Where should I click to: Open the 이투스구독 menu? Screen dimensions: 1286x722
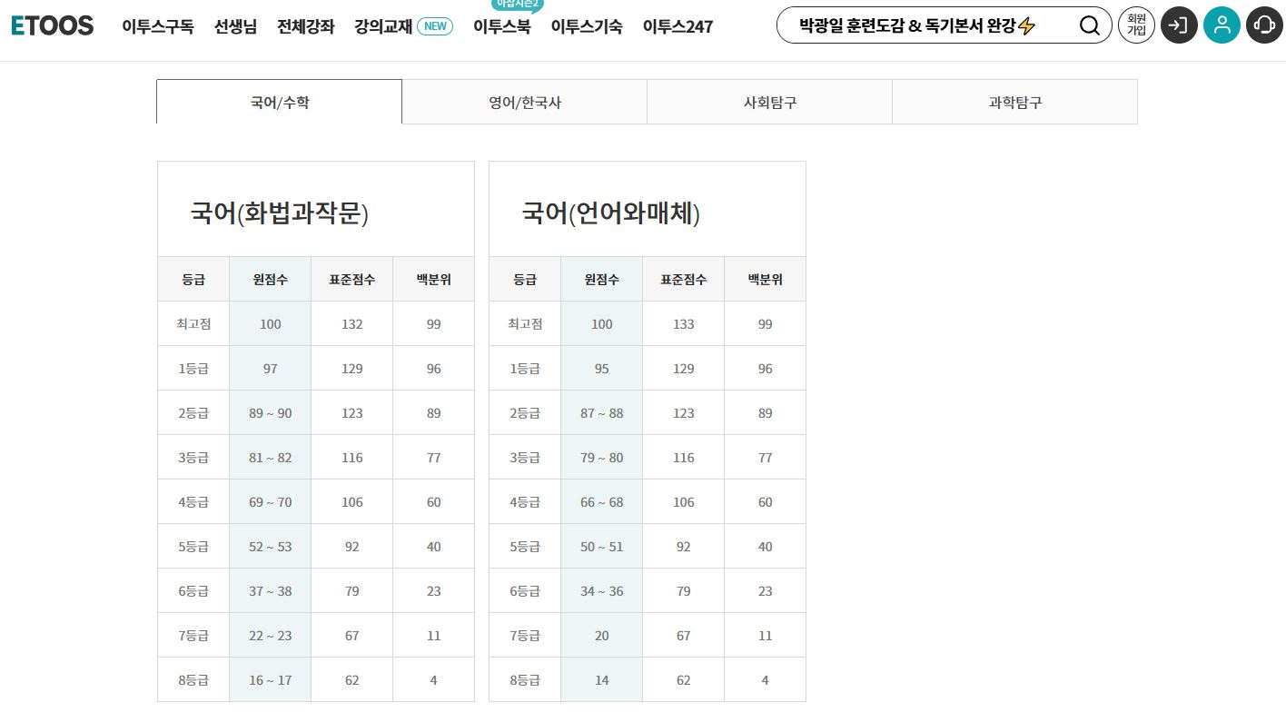click(158, 26)
